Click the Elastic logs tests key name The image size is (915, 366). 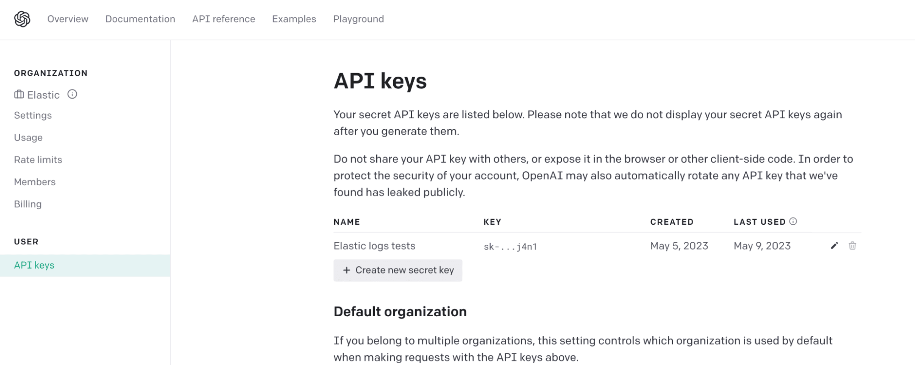click(x=374, y=246)
